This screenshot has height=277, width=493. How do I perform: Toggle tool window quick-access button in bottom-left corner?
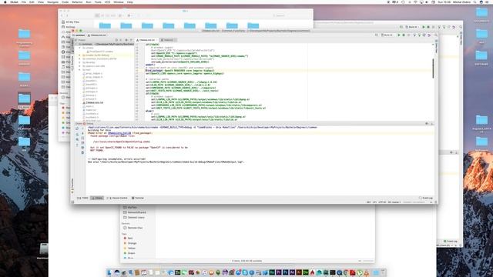pyautogui.click(x=73, y=202)
